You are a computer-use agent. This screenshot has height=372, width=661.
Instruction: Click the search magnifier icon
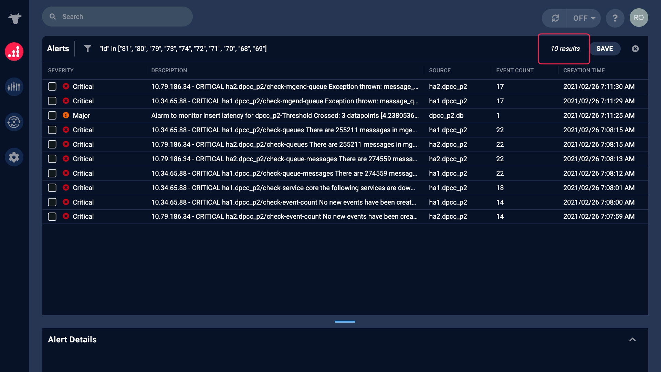(53, 17)
